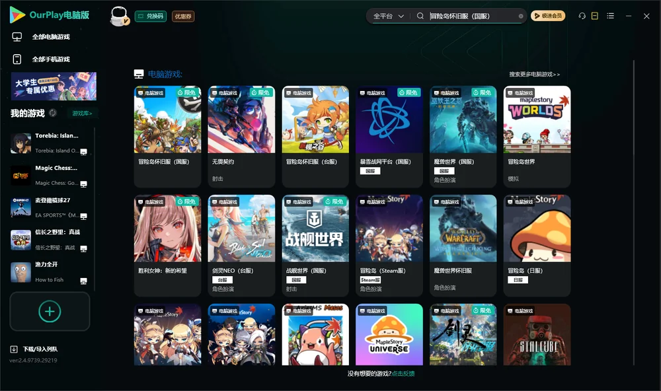This screenshot has height=391, width=661.
Task: Open the 极速会员 membership button
Action: point(548,16)
